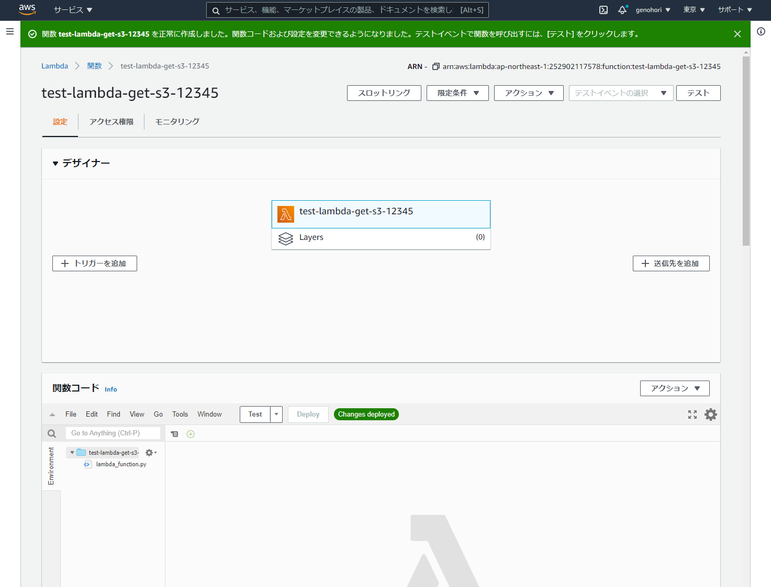The width and height of the screenshot is (771, 587).
Task: Click the lambda_function.py file icon
Action: [87, 464]
